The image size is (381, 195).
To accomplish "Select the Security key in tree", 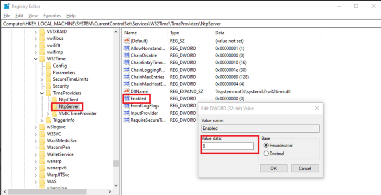I will pos(61,86).
